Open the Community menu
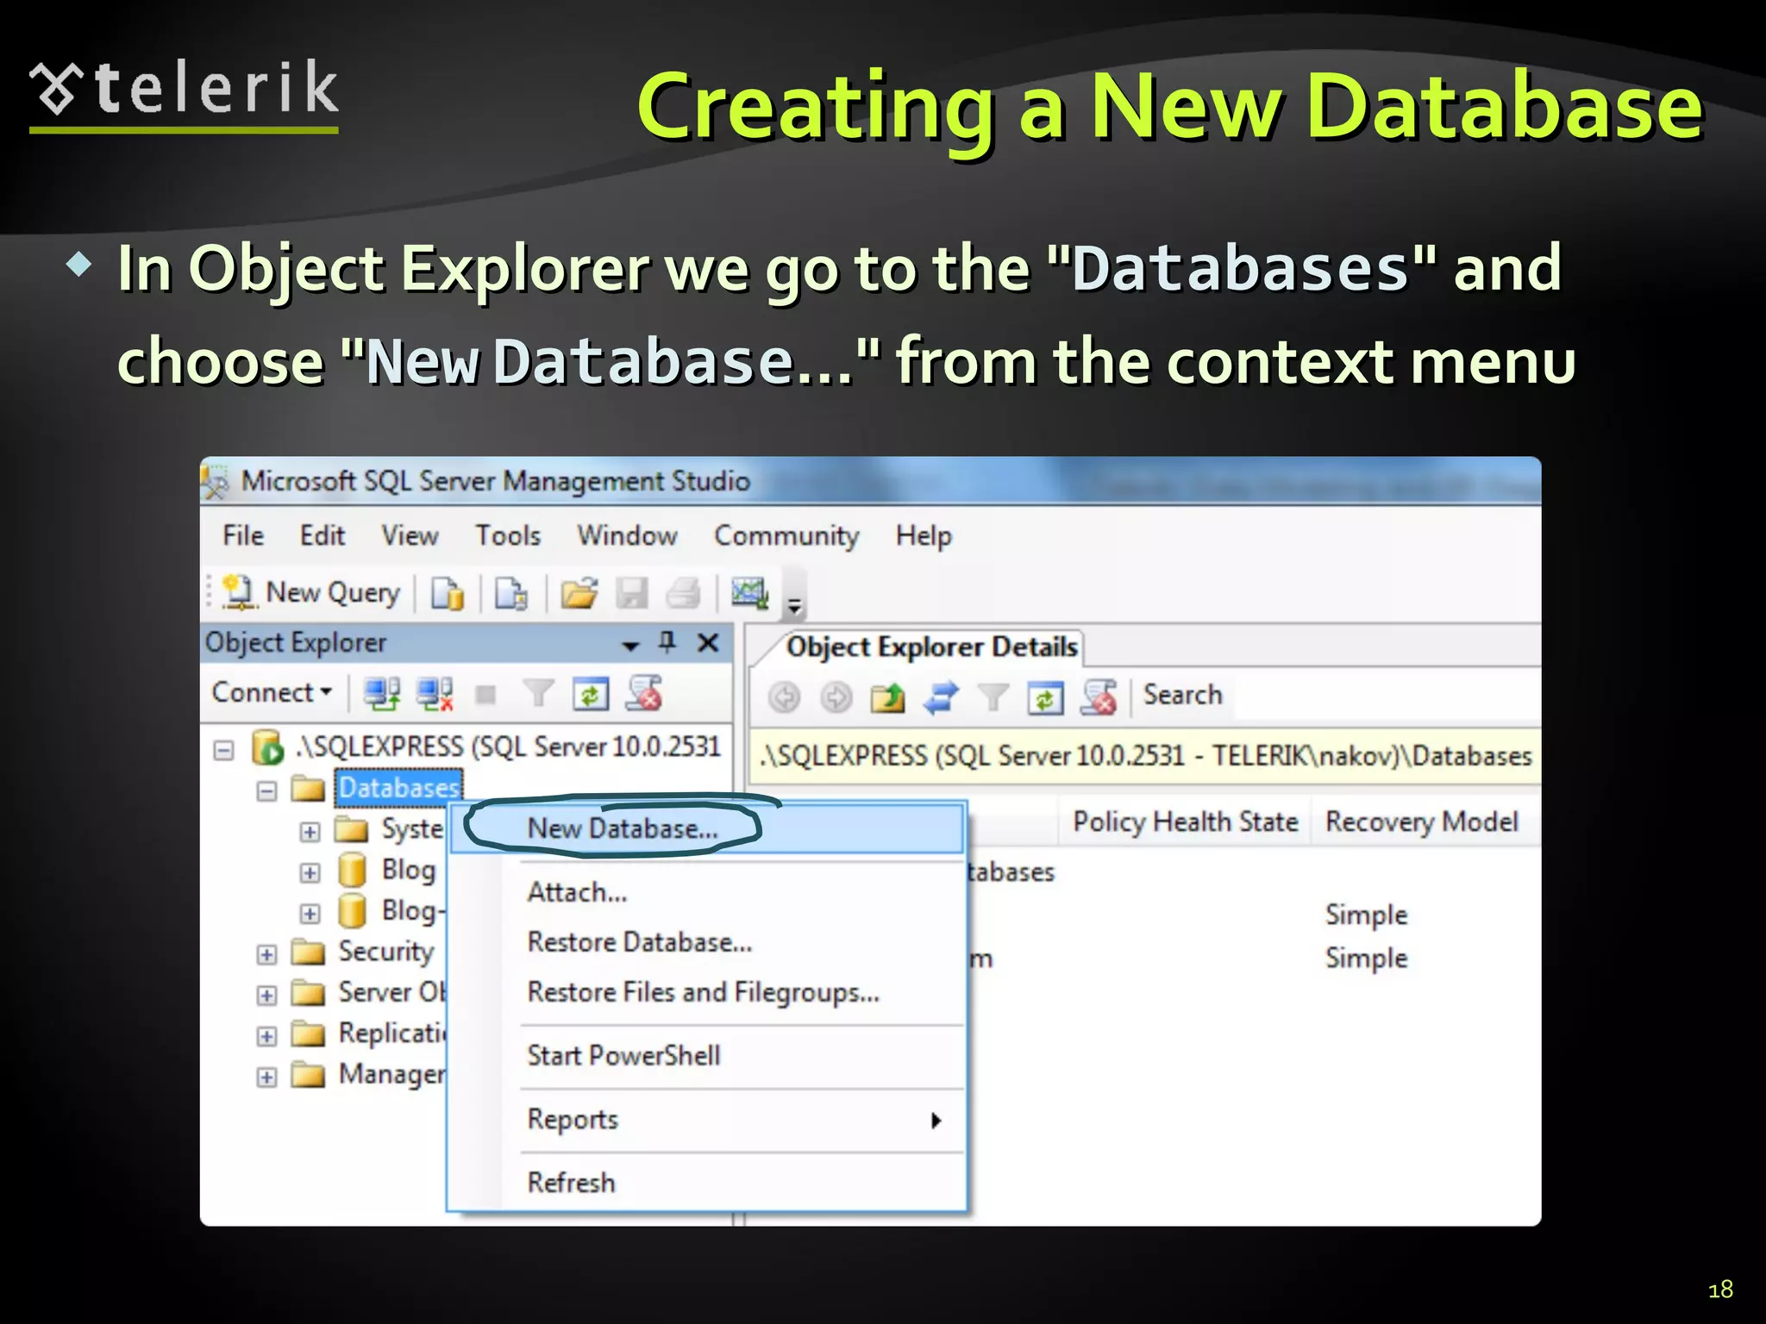Image resolution: width=1766 pixels, height=1324 pixels. [786, 536]
